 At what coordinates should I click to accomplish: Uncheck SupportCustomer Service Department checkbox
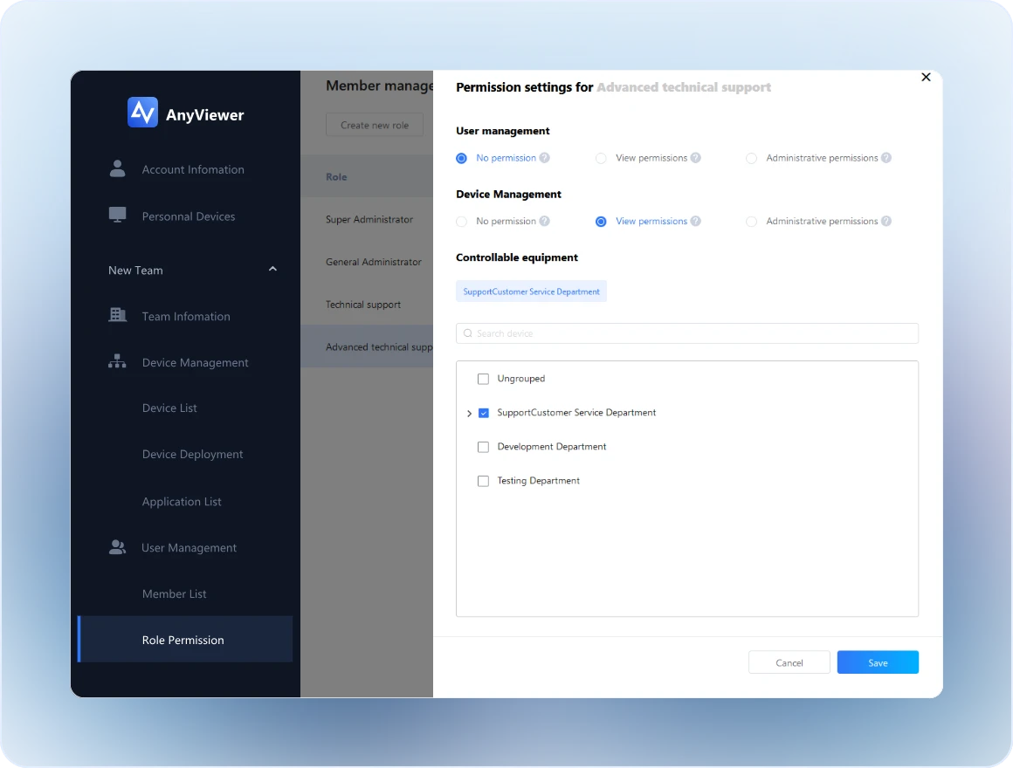tap(483, 413)
